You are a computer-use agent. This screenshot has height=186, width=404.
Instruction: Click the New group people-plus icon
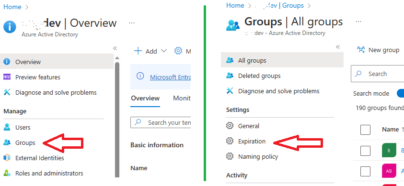click(x=361, y=50)
